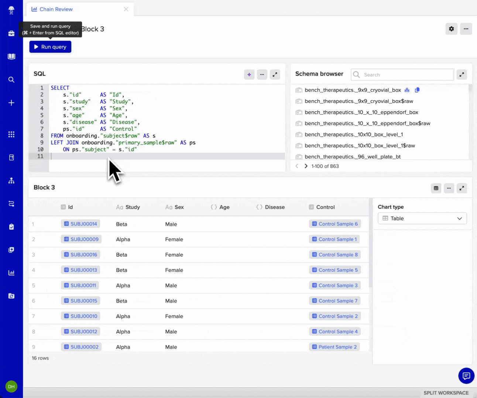Click the table view icon in Block 3 header

(x=436, y=188)
